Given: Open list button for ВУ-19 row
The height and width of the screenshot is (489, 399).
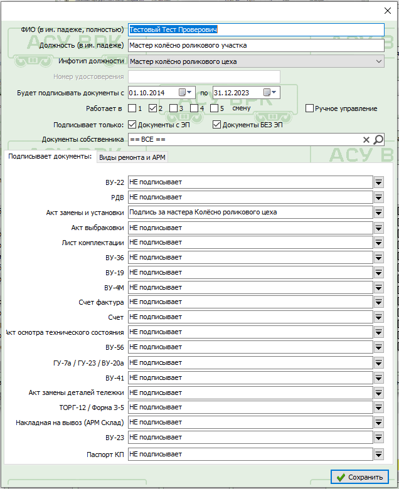Looking at the screenshot, I should coord(379,273).
